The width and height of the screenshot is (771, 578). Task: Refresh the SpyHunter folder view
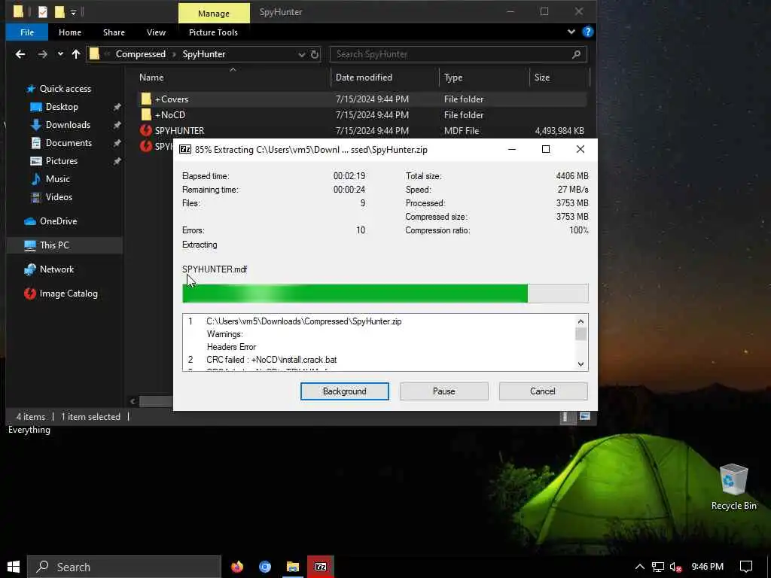point(315,54)
